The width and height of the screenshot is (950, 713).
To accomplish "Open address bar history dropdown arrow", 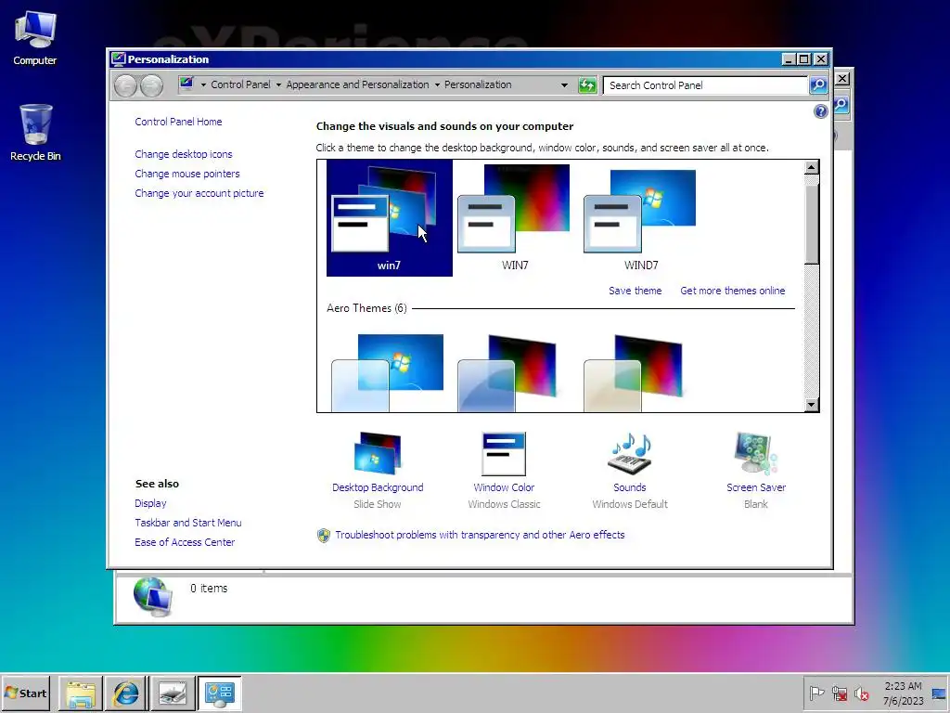I will click(x=564, y=84).
